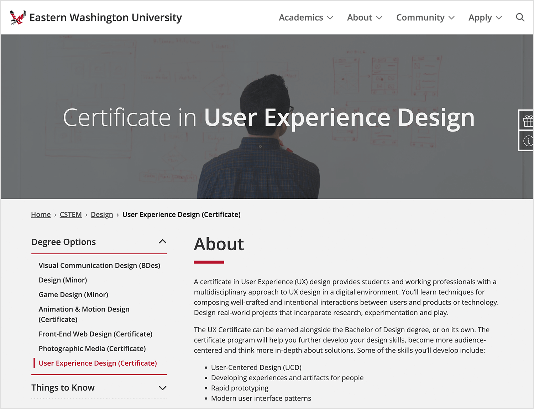Open the Apply dropdown menu

pos(485,17)
